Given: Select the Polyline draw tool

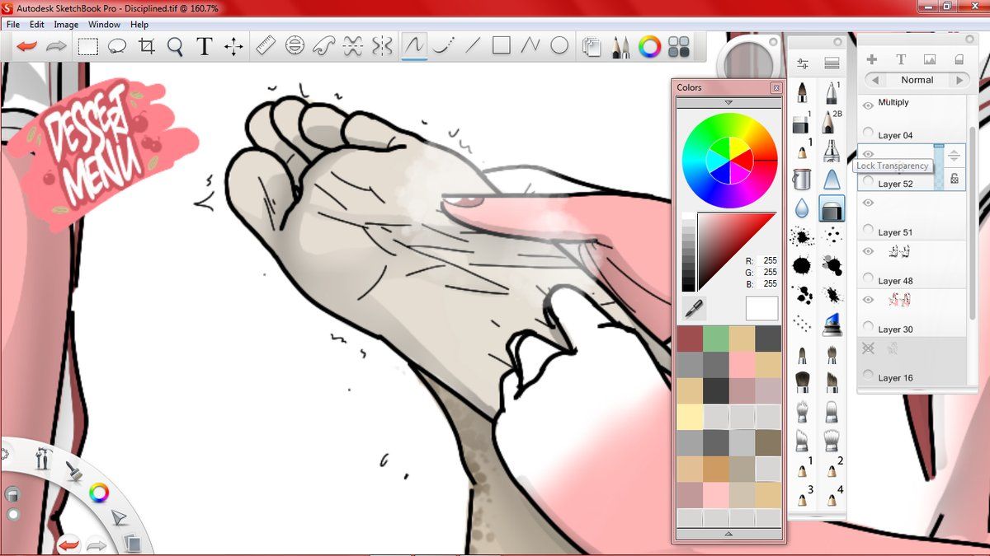Looking at the screenshot, I should click(530, 46).
